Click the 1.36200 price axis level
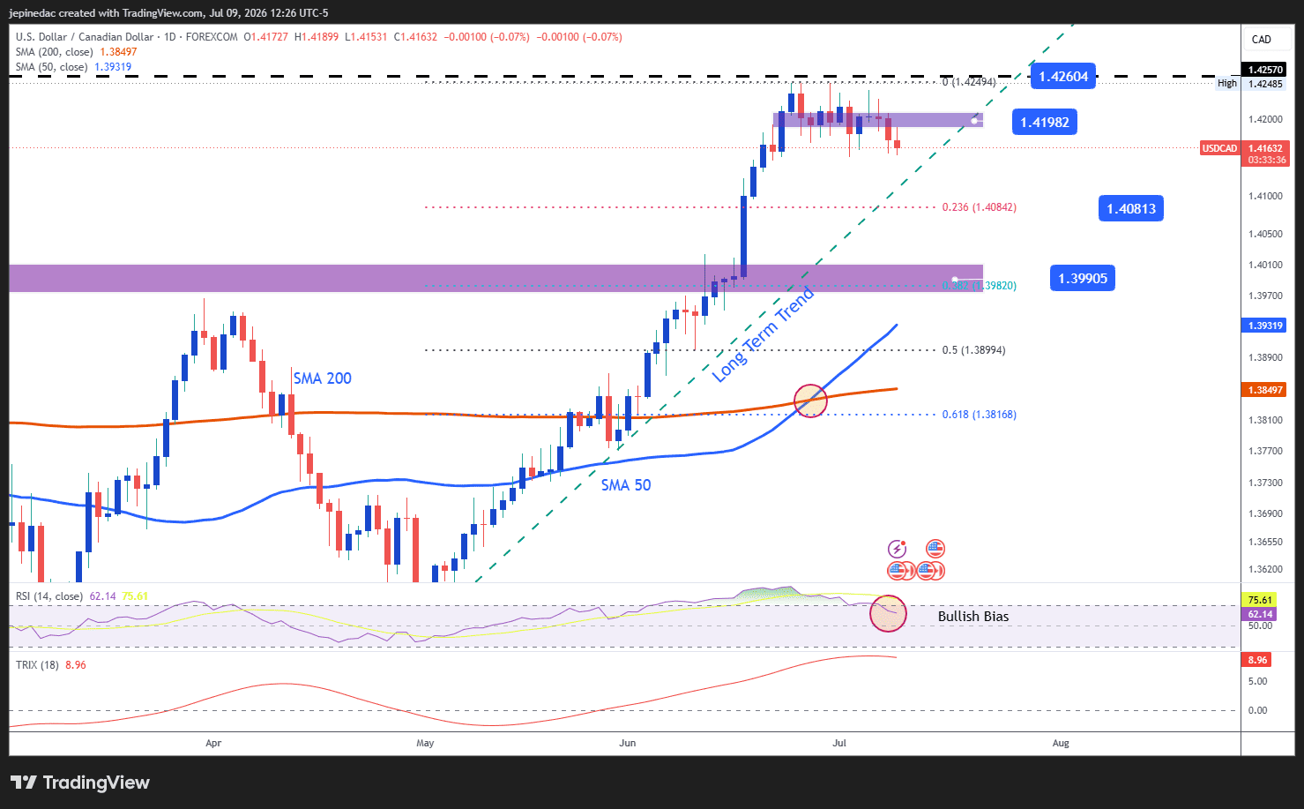This screenshot has width=1304, height=809. pyautogui.click(x=1265, y=570)
